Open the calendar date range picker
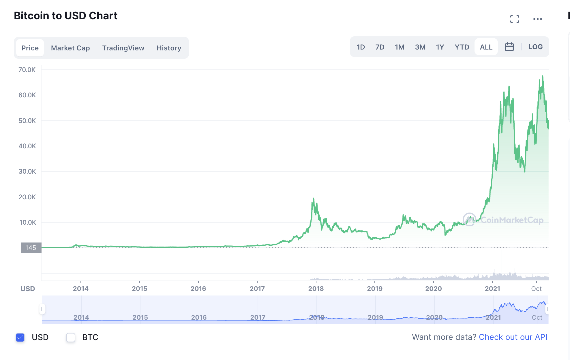 (509, 47)
